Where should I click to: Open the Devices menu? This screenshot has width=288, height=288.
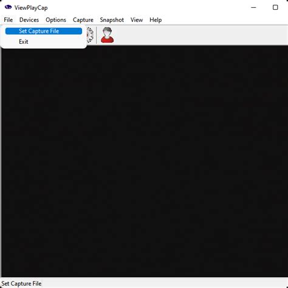(x=29, y=20)
